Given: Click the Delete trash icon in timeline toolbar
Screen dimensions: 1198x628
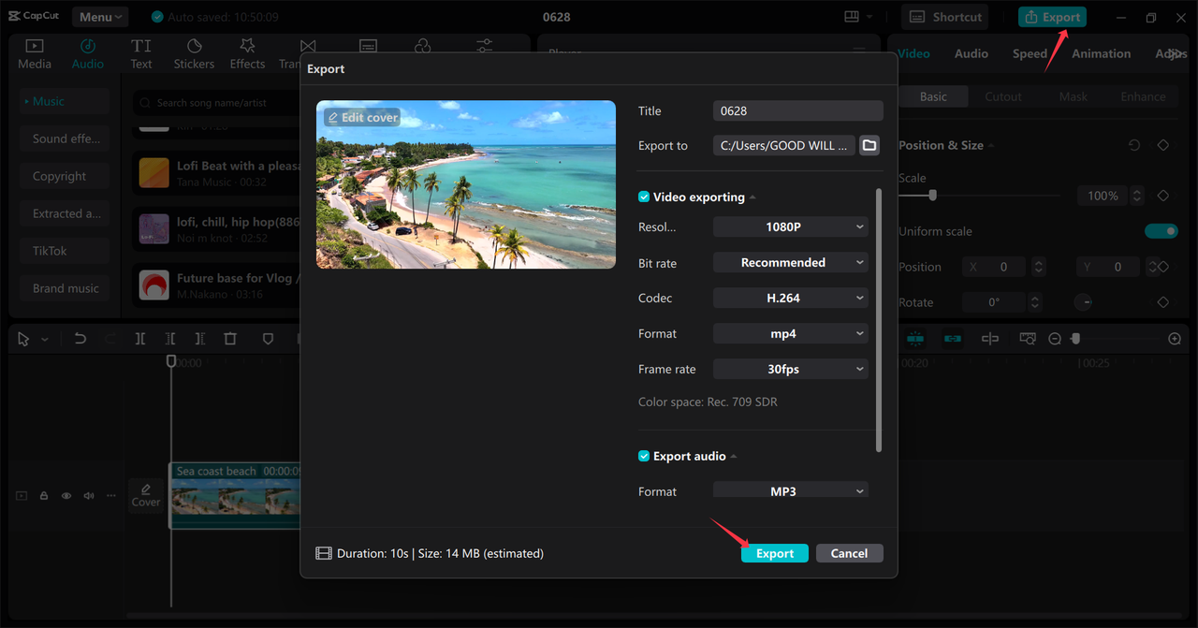Looking at the screenshot, I should pos(230,339).
